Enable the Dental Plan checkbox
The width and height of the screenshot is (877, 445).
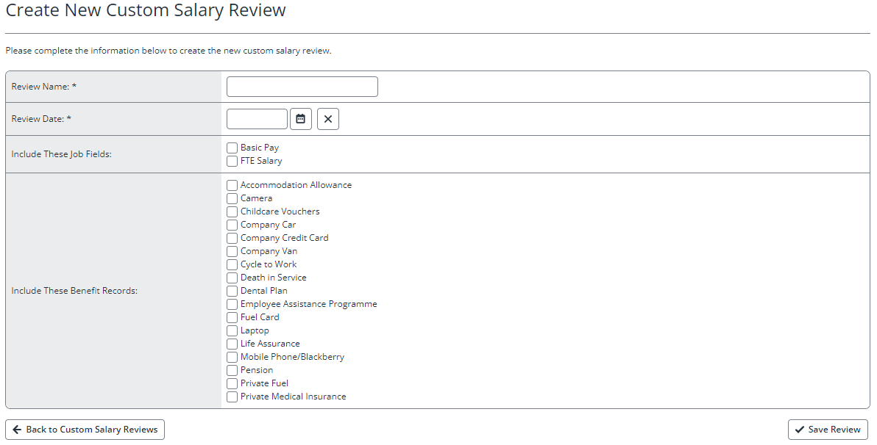tap(232, 291)
